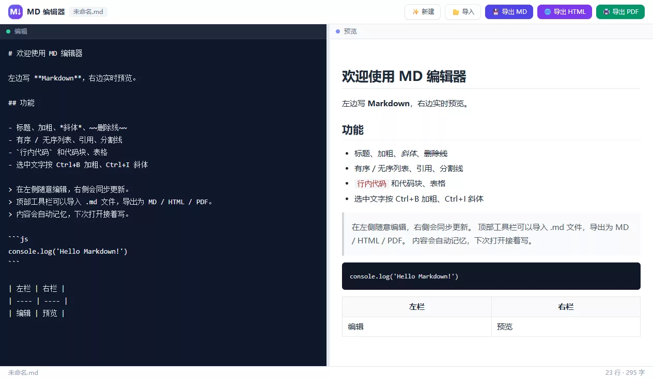653x379 pixels.
Task: Click the 右栏 table header in preview
Action: (566, 307)
